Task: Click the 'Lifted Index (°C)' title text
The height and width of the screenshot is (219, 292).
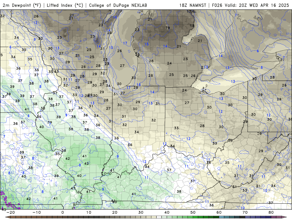Action: (x=65, y=5)
